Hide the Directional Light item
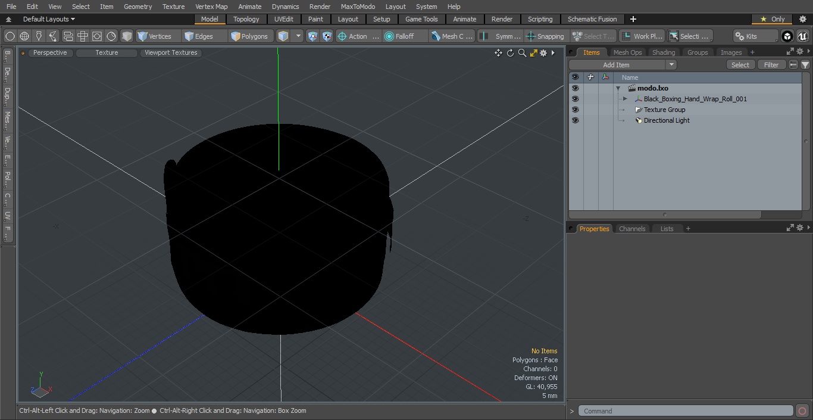 point(575,120)
